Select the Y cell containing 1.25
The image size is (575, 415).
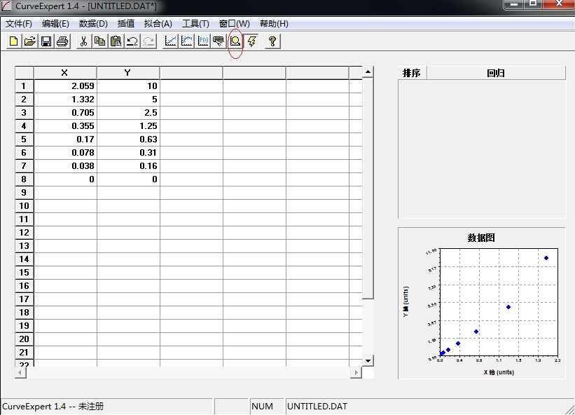[x=128, y=126]
